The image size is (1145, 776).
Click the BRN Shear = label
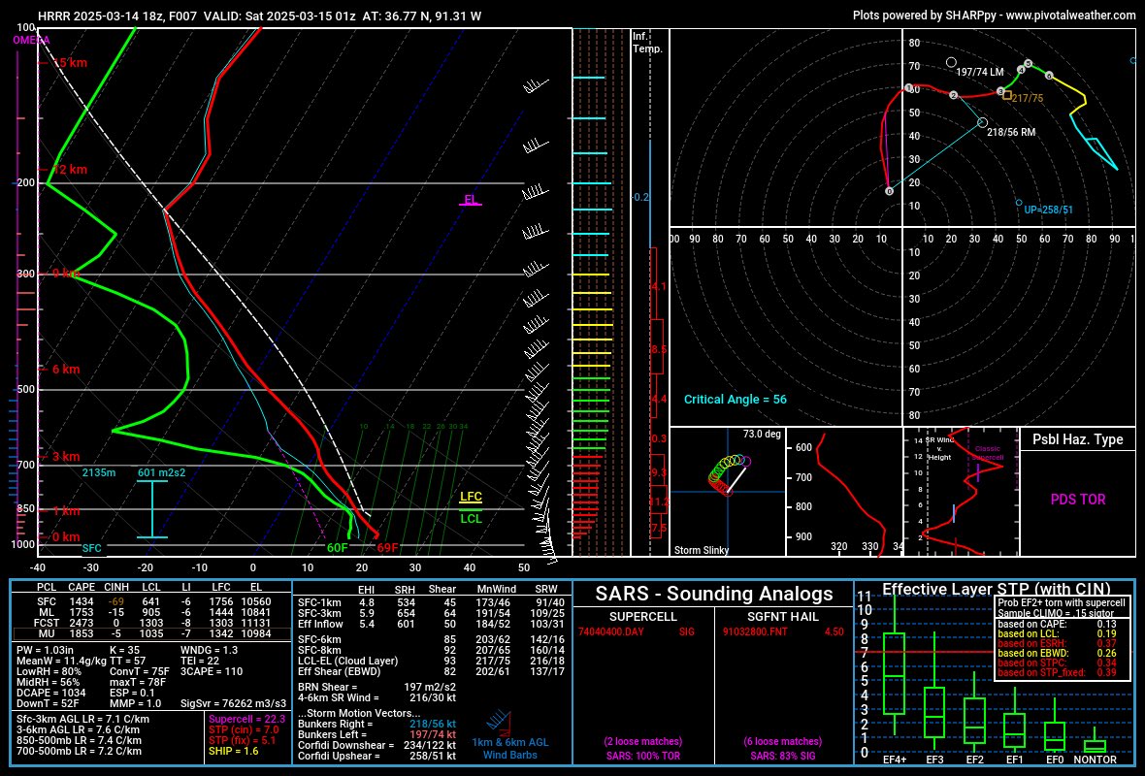pos(328,687)
